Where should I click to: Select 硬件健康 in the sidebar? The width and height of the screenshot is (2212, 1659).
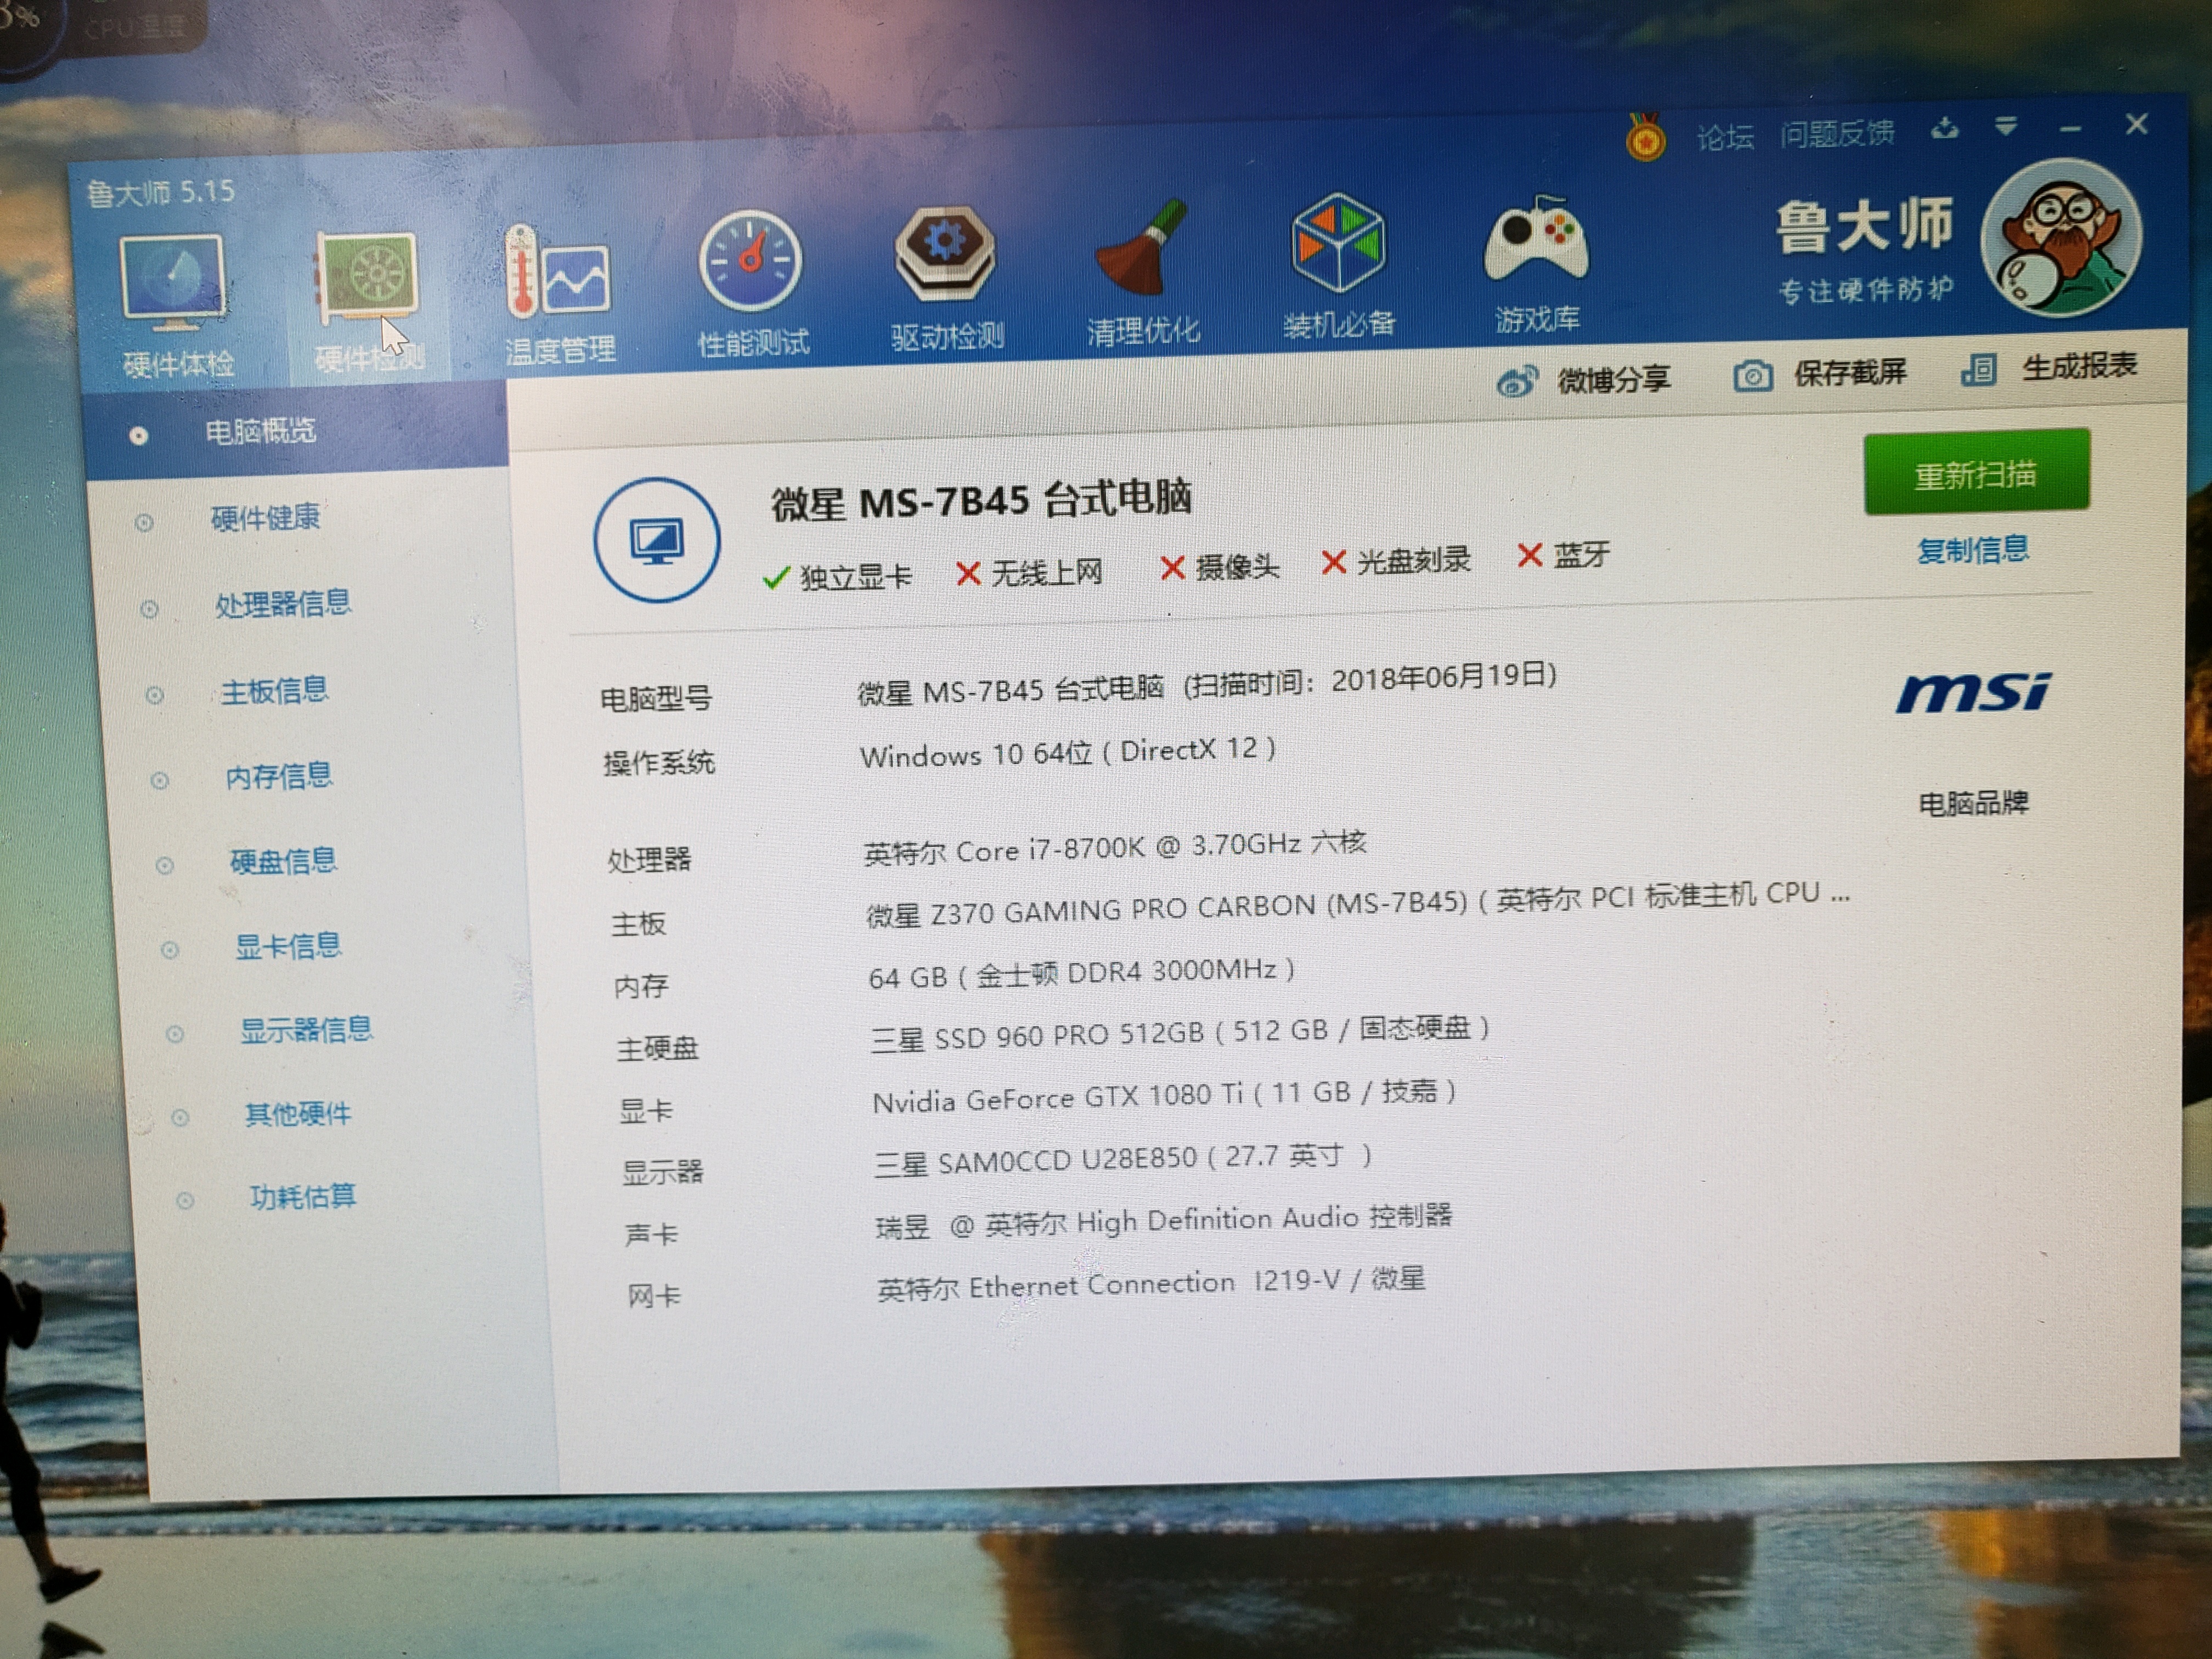pos(265,518)
